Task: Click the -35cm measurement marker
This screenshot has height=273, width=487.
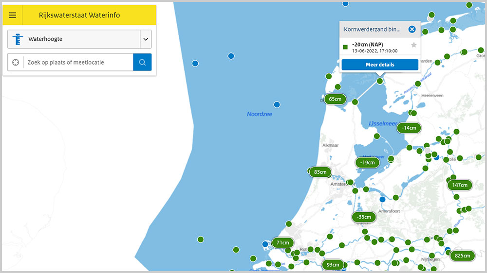Action: point(364,217)
